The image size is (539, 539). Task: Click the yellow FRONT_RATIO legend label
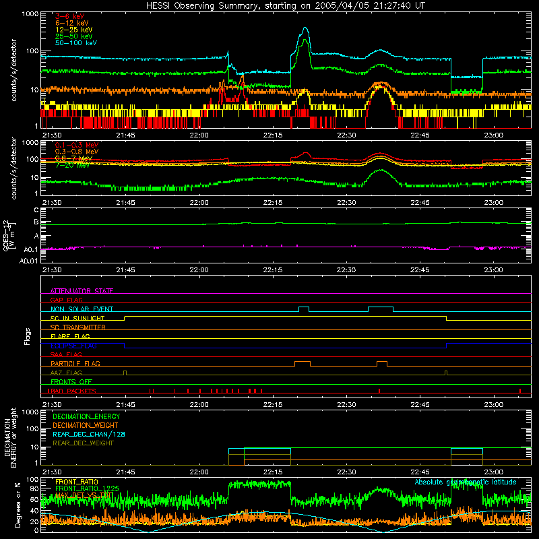pyautogui.click(x=77, y=482)
